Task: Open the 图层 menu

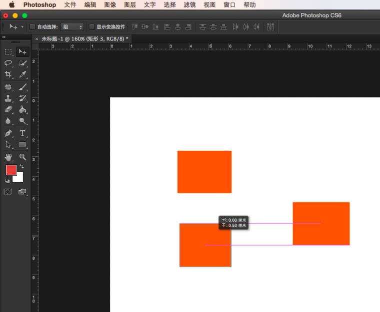Action: (x=130, y=4)
